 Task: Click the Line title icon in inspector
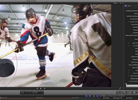(126, 6)
